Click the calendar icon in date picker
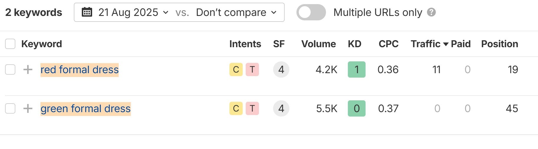 pyautogui.click(x=87, y=12)
